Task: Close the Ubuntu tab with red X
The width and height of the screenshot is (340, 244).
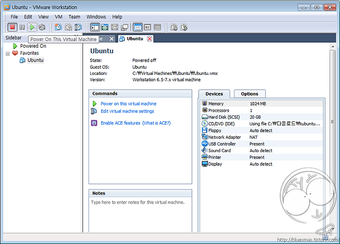Action: tap(150, 39)
